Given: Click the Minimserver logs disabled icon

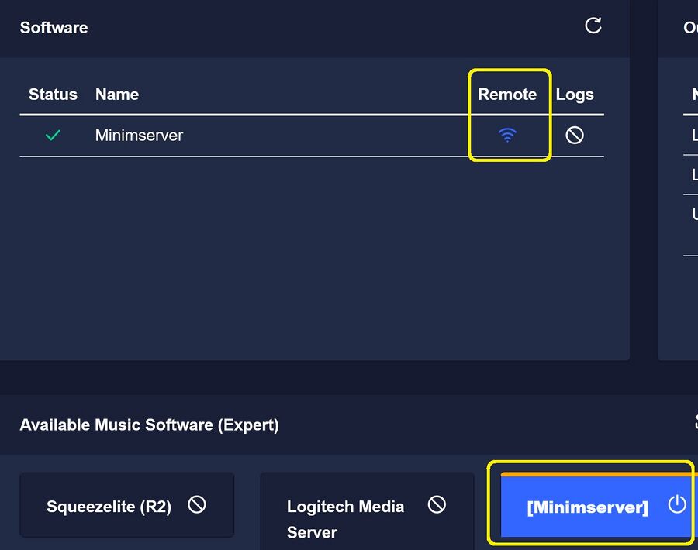Looking at the screenshot, I should tap(574, 135).
